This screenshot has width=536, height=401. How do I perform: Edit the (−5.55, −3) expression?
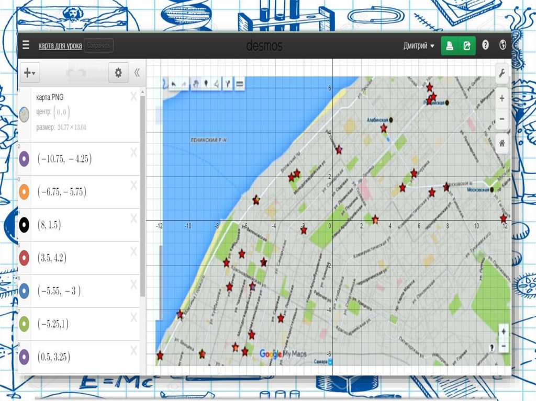[59, 291]
